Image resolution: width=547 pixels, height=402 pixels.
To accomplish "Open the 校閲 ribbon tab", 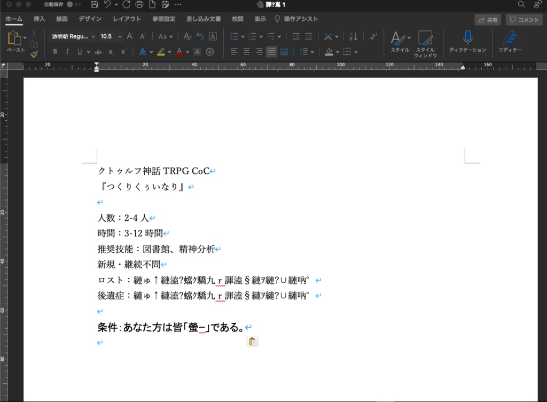I will click(x=237, y=18).
